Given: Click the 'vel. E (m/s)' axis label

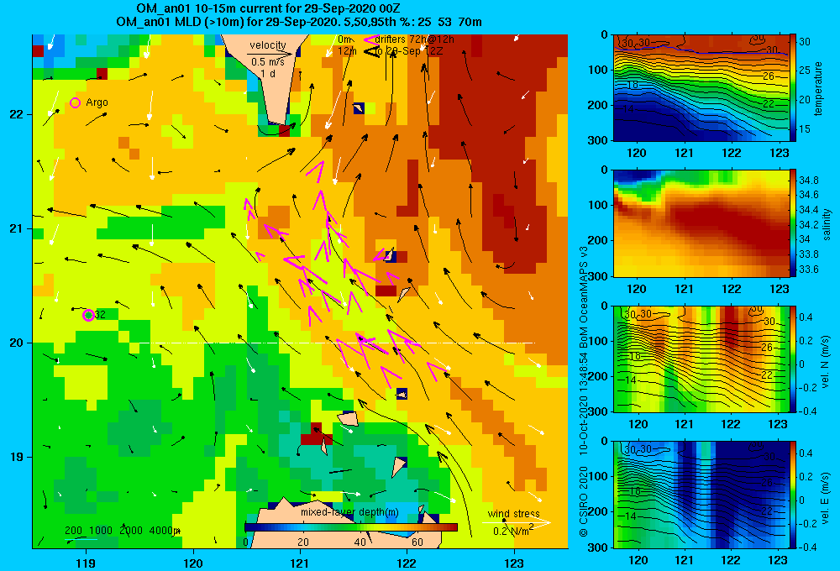Looking at the screenshot, I should tap(826, 497).
